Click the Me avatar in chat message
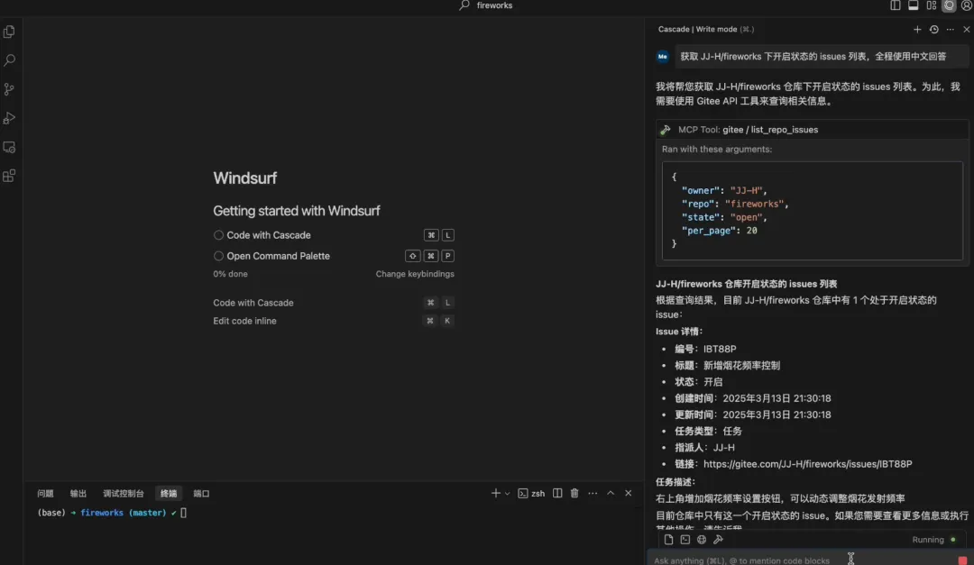Viewport: 974px width, 565px height. click(663, 57)
